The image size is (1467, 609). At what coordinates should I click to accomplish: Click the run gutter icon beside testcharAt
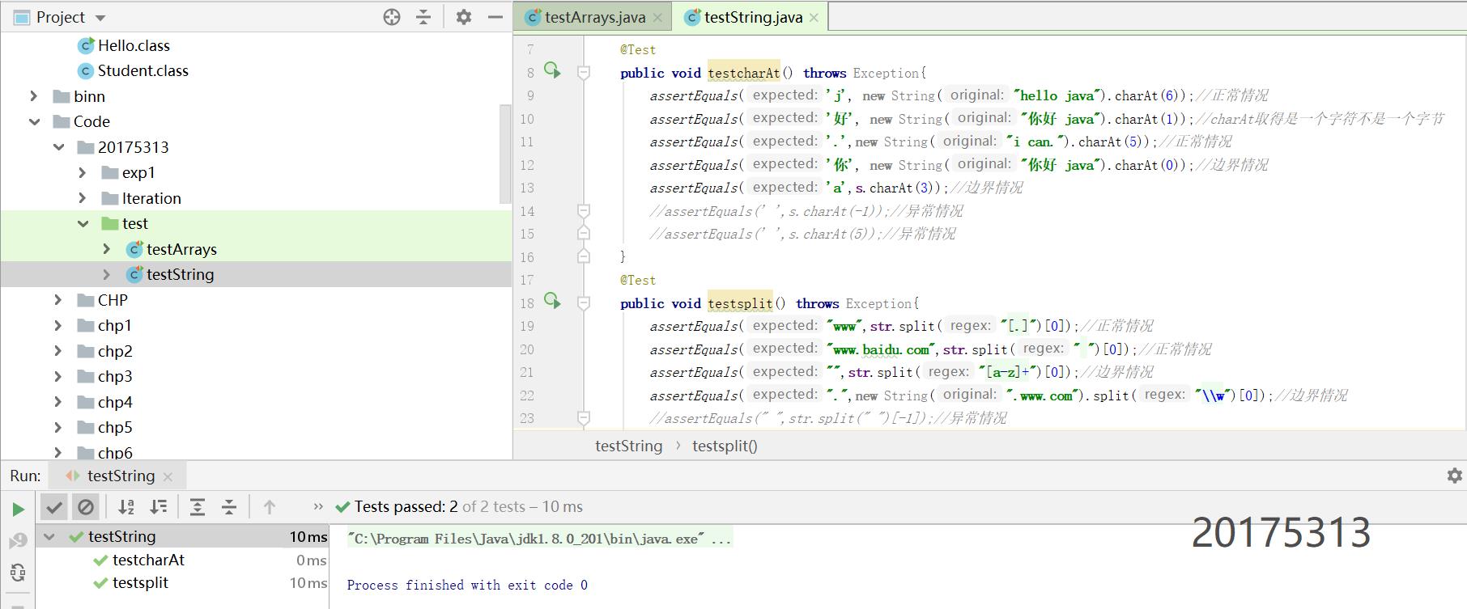pyautogui.click(x=552, y=70)
